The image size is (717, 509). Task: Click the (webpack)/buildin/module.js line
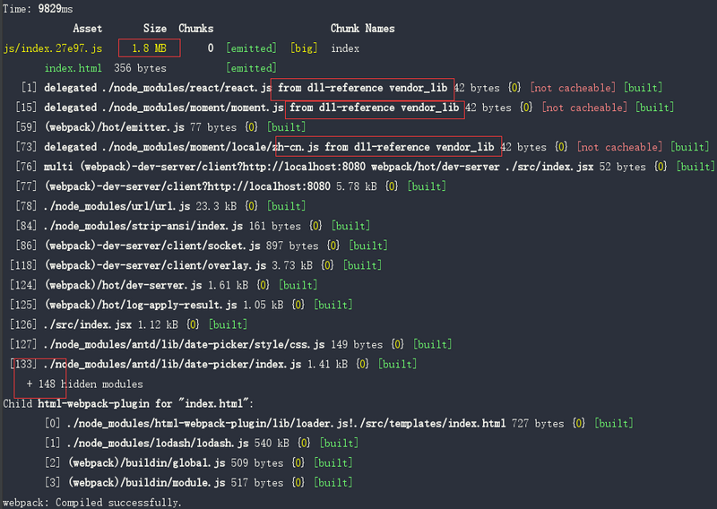(198, 482)
